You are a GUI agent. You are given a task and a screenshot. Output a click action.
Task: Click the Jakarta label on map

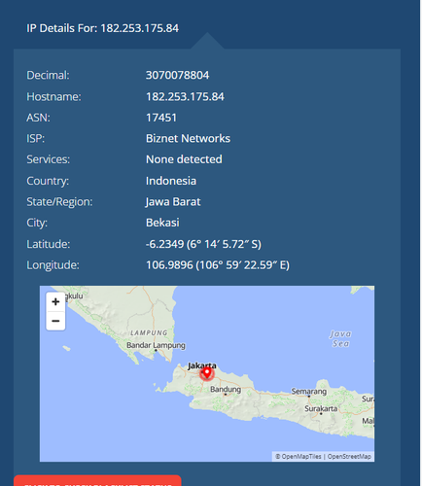click(x=201, y=365)
